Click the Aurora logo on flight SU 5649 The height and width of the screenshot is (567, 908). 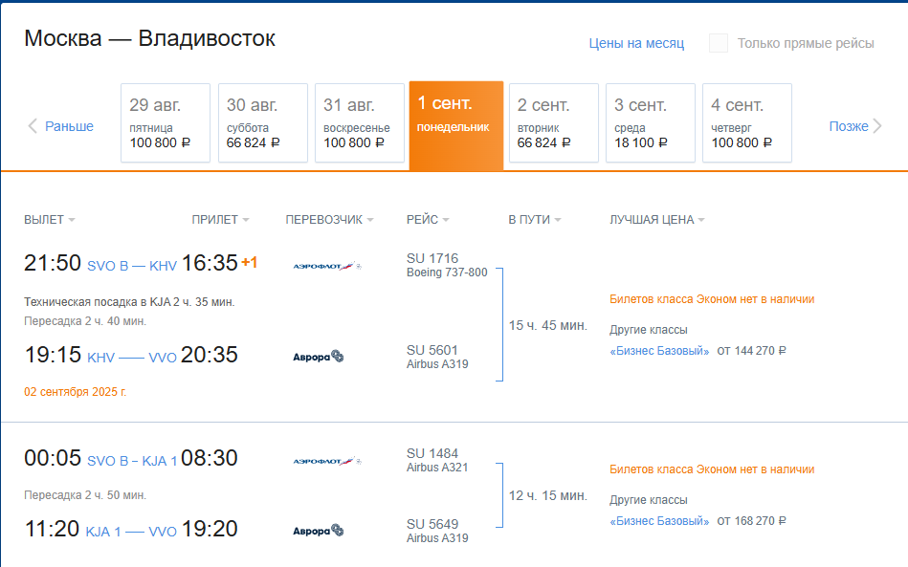point(318,531)
